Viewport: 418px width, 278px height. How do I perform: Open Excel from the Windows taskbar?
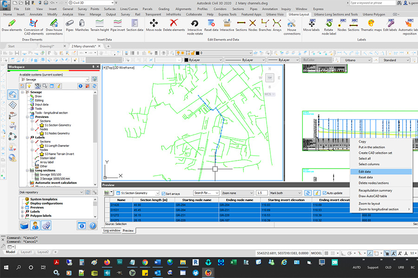234,262
